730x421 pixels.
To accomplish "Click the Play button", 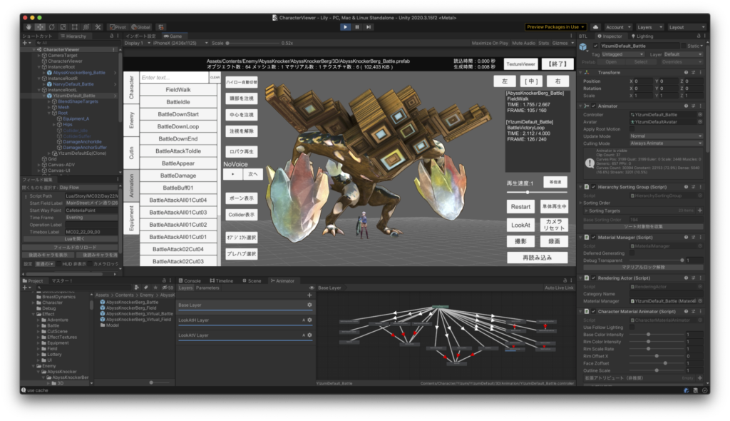I will tap(345, 27).
